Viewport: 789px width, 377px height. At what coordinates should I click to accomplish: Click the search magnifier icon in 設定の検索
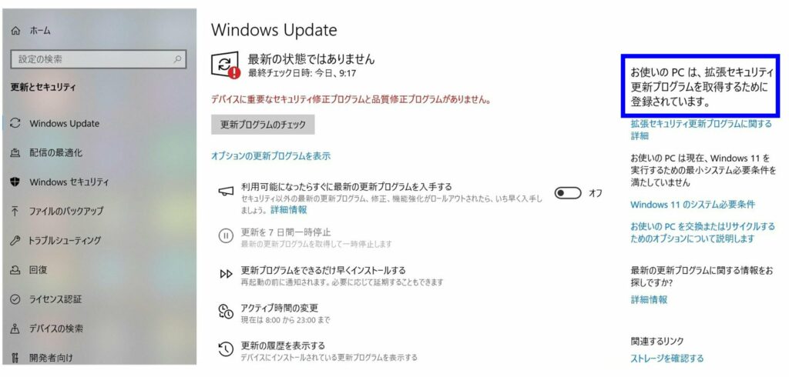click(177, 59)
